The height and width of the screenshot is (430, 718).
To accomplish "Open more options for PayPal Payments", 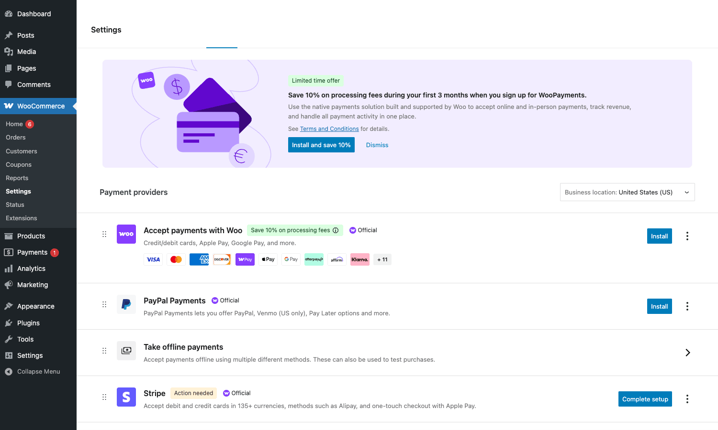I will tap(687, 306).
